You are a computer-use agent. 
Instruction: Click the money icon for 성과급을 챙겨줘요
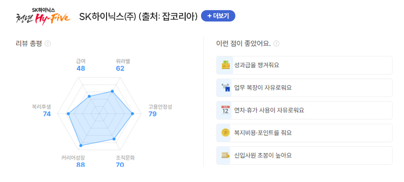pyautogui.click(x=225, y=65)
